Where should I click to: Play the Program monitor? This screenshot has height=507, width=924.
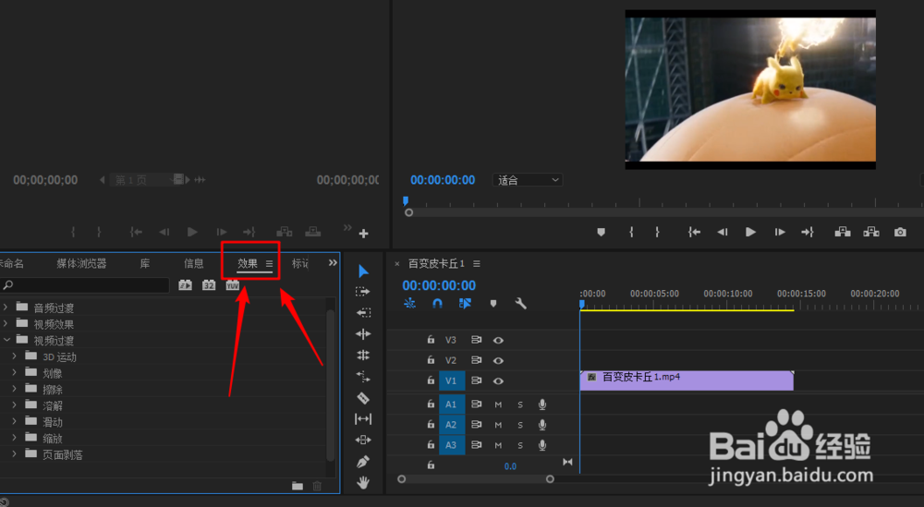pyautogui.click(x=750, y=232)
